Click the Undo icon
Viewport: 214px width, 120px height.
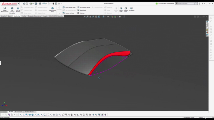click(x=44, y=4)
